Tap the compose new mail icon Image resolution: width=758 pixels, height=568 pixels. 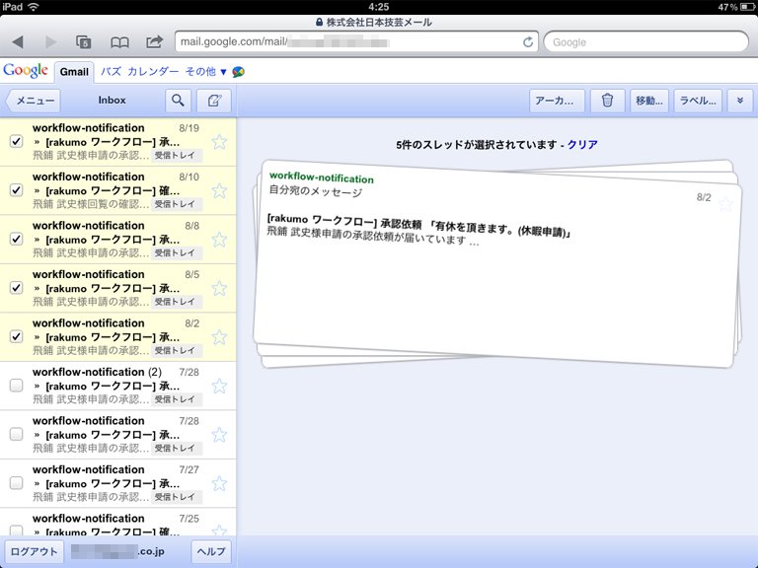[214, 101]
